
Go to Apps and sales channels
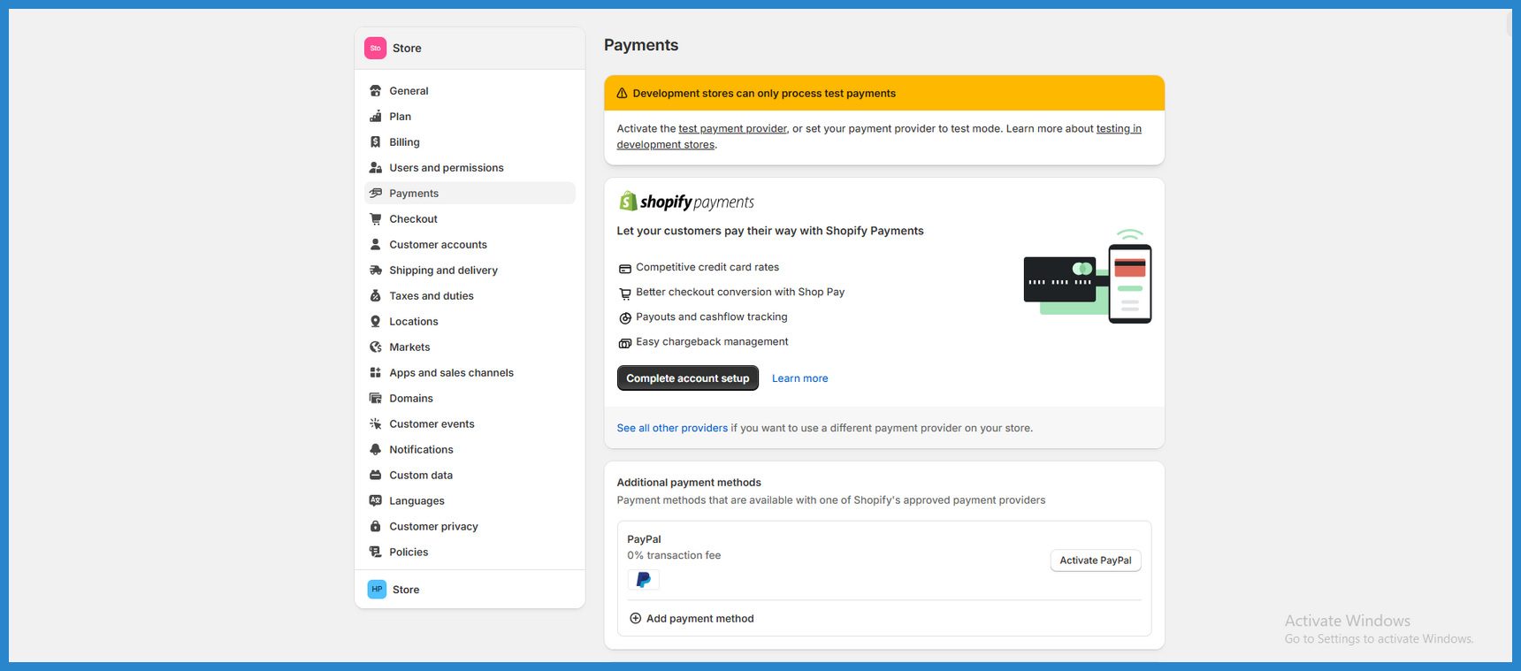click(x=470, y=373)
